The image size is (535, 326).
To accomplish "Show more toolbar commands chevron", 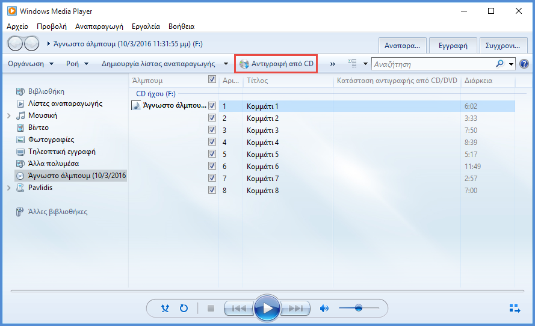I will coord(333,64).
